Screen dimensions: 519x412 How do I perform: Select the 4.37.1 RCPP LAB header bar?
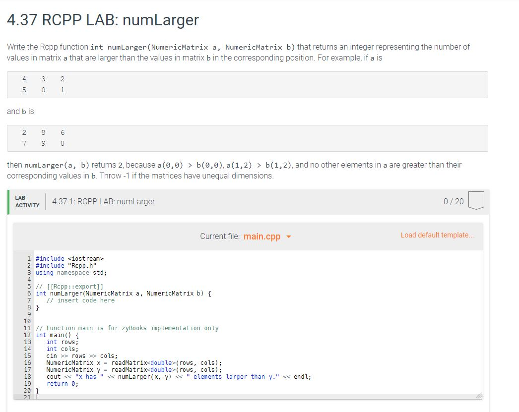click(103, 202)
